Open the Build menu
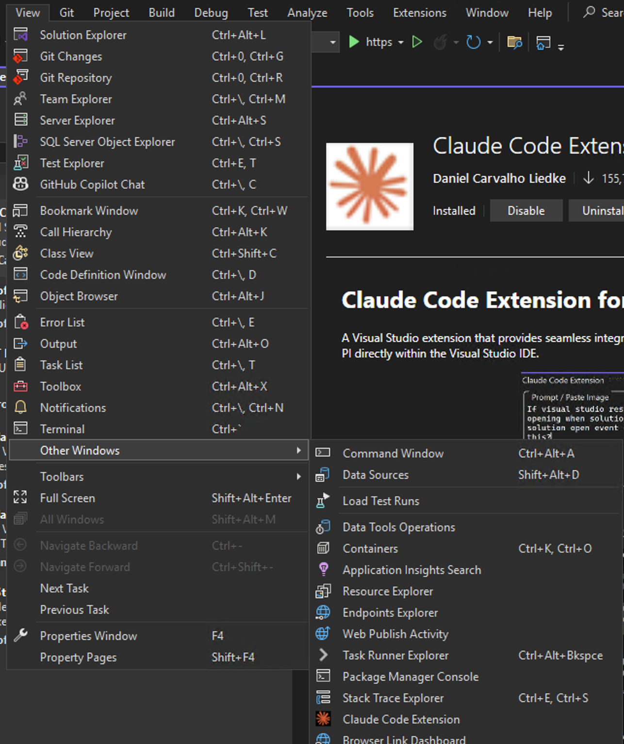 click(x=162, y=13)
